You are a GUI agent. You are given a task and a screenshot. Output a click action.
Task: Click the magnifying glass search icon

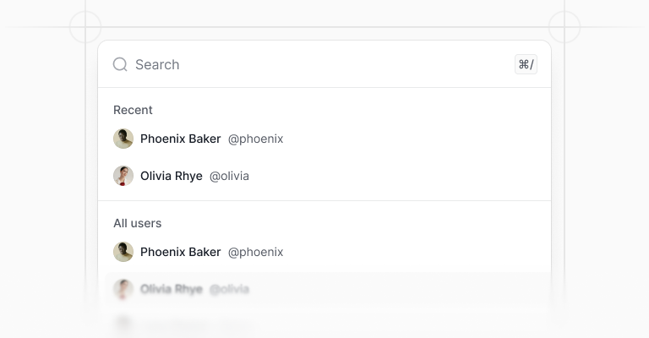coord(120,64)
